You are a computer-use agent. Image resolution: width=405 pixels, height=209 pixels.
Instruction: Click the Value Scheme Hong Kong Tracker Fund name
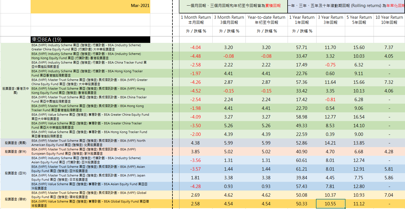coord(90,134)
